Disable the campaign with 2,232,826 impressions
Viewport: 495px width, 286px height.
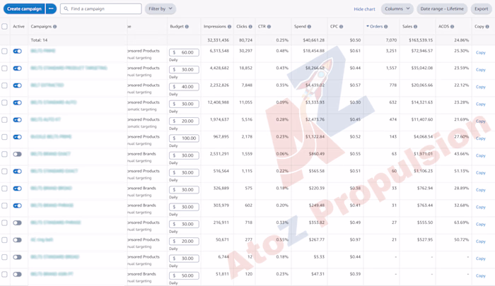[18, 85]
